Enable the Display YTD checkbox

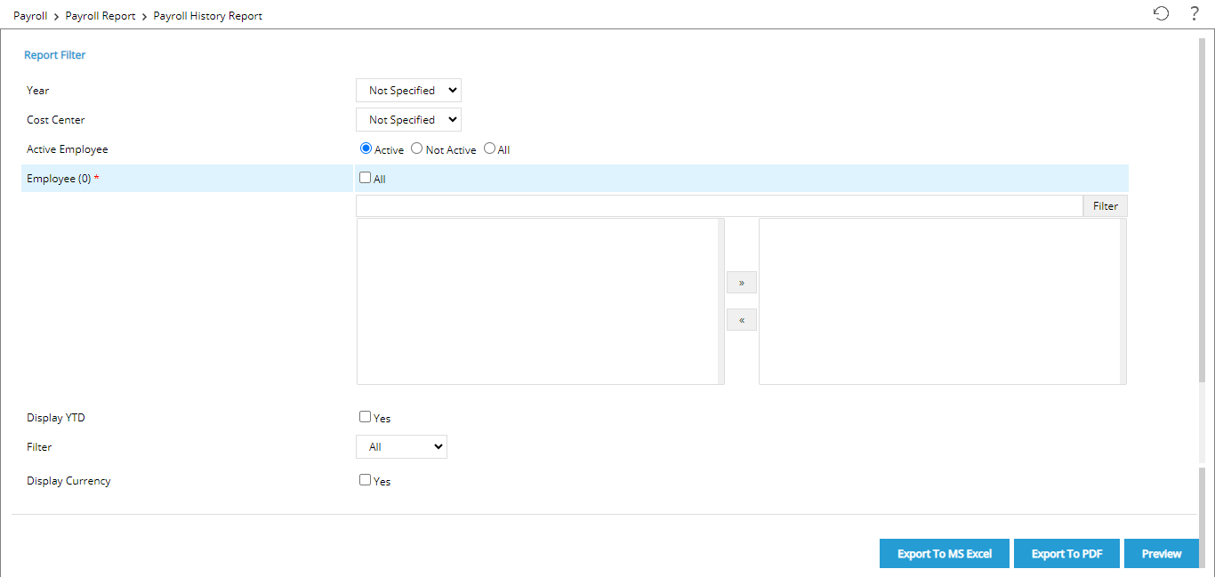click(x=365, y=417)
